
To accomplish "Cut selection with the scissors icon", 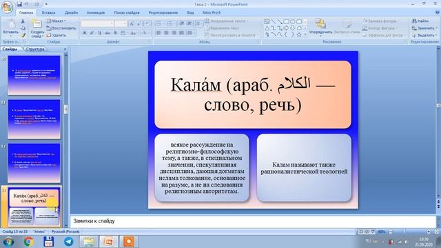I will pyautogui.click(x=23, y=21).
